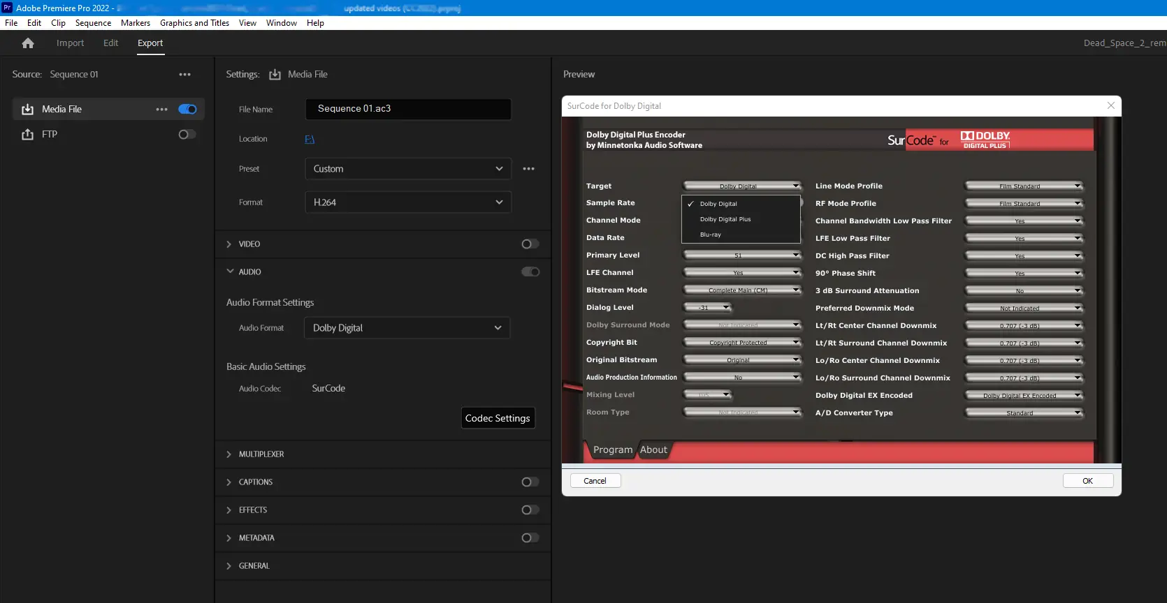Open the Source options three-dot menu

184,75
